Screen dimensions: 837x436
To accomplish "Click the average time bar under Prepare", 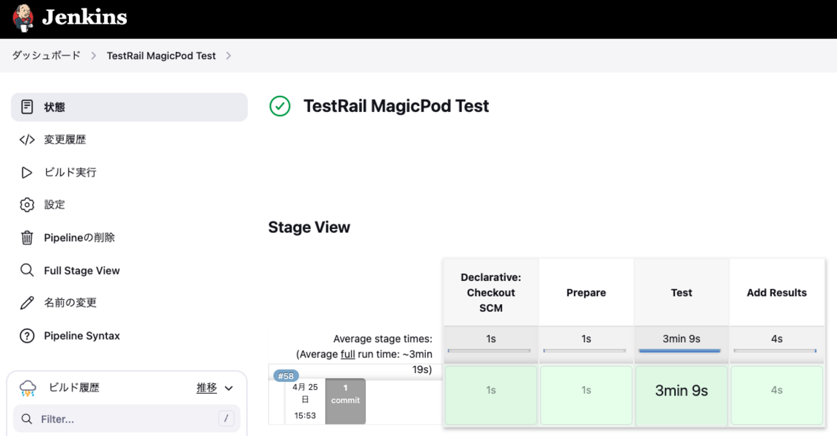I will 584,351.
